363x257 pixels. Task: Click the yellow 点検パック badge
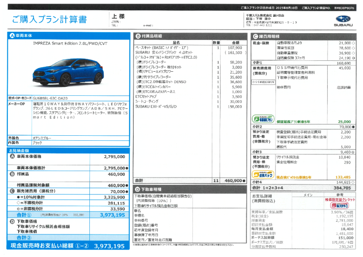263,174
